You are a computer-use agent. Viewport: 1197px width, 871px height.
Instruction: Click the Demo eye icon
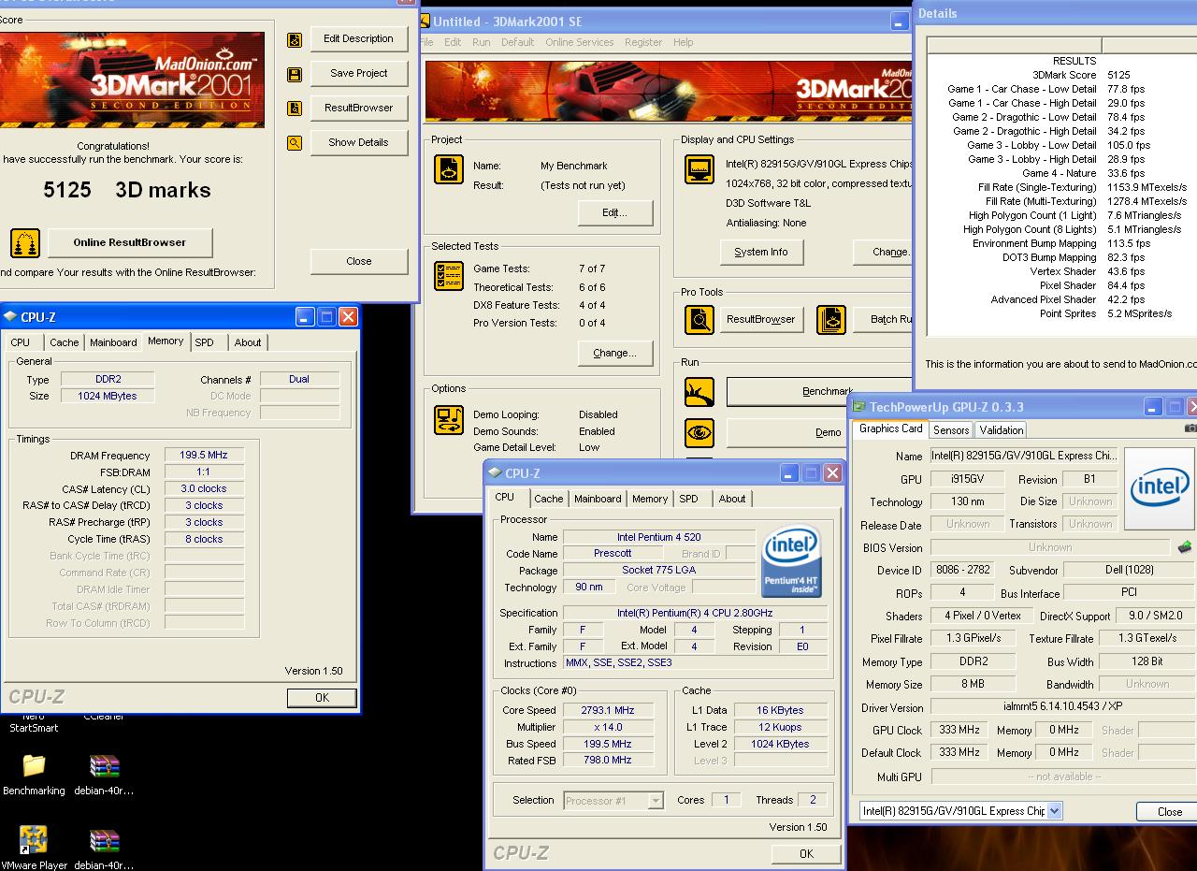coord(699,432)
